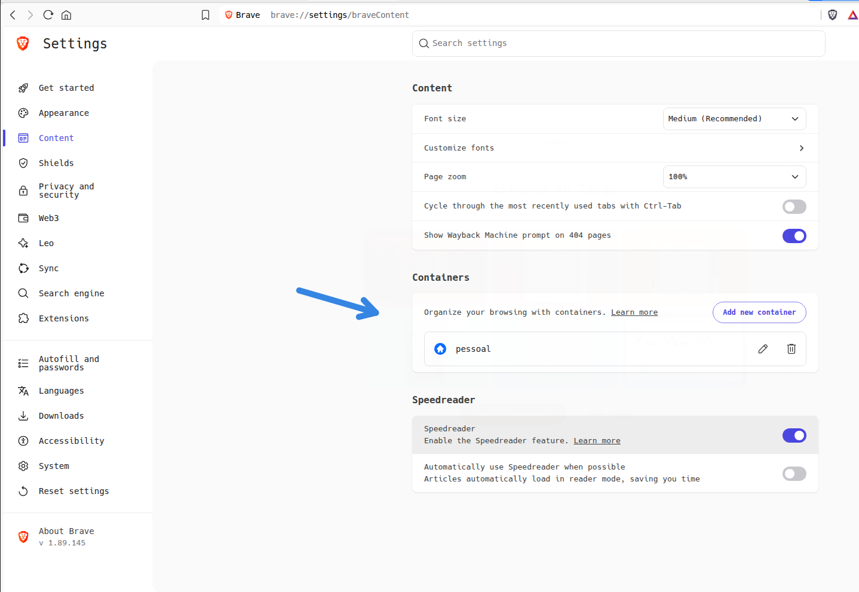Click the System gear icon
The image size is (859, 592).
pos(23,466)
